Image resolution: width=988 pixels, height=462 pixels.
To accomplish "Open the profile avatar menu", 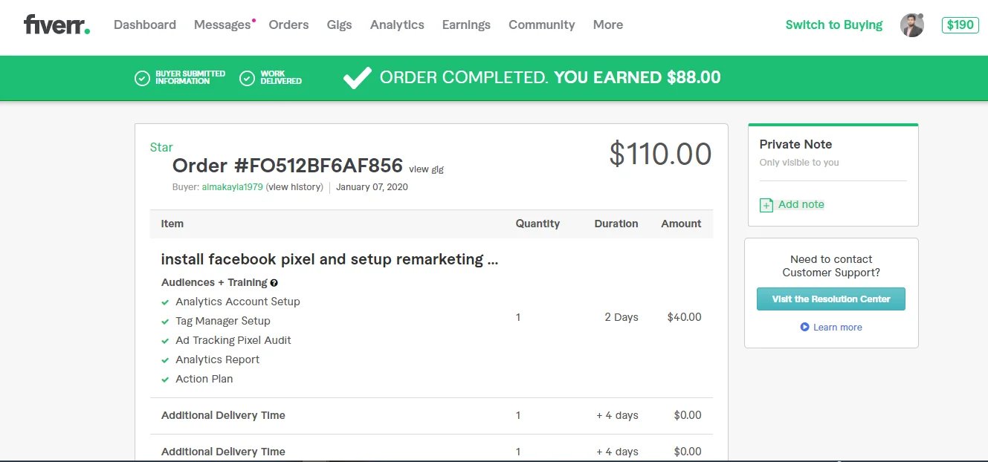I will coord(911,25).
